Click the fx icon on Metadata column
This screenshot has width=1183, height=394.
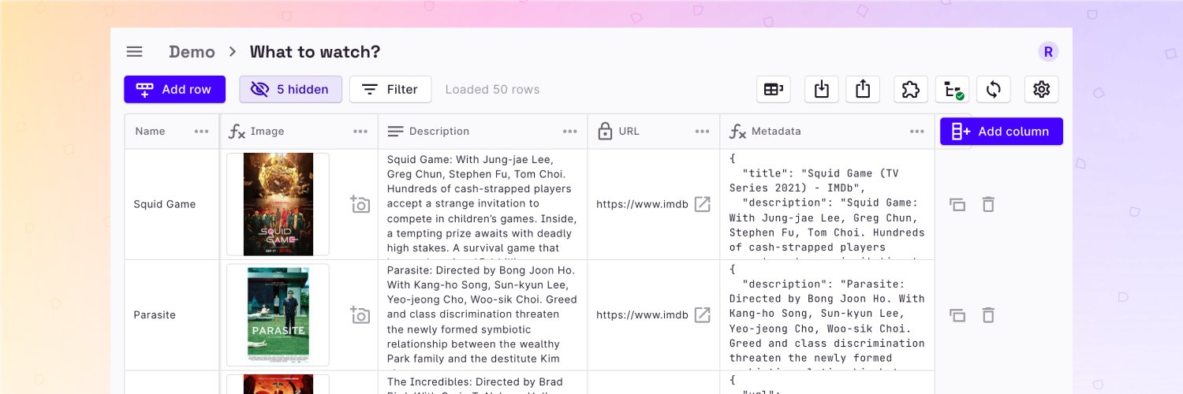(x=737, y=132)
